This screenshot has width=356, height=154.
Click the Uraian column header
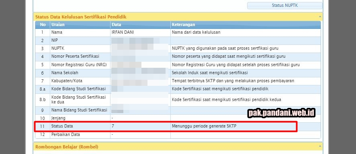pos(80,25)
